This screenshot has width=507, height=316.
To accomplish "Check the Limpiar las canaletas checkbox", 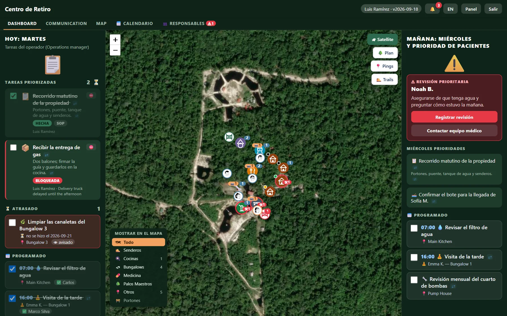I will 12,222.
